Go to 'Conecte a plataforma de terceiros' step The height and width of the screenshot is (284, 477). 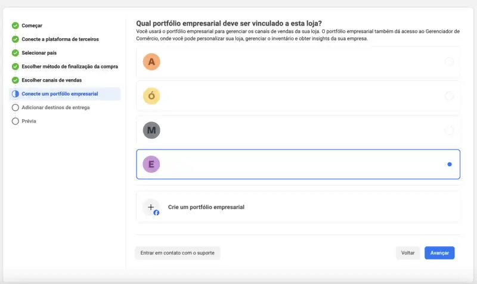click(x=60, y=39)
